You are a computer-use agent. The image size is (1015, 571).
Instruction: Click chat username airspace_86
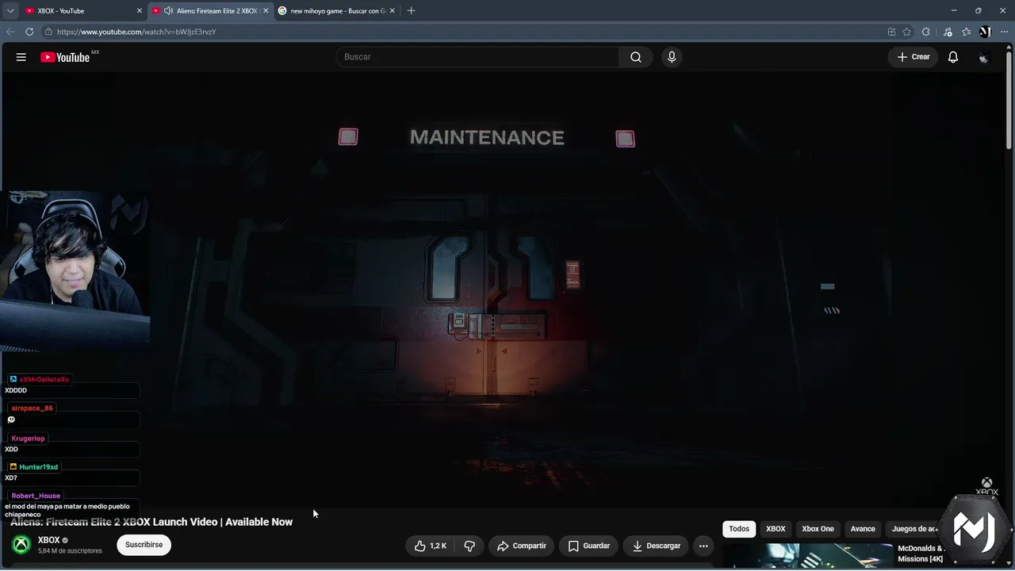32,408
